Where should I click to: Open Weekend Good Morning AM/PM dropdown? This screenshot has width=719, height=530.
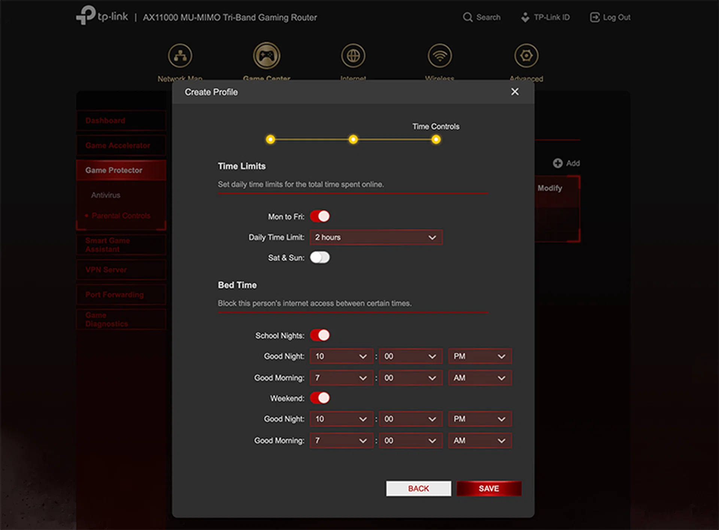(x=480, y=441)
